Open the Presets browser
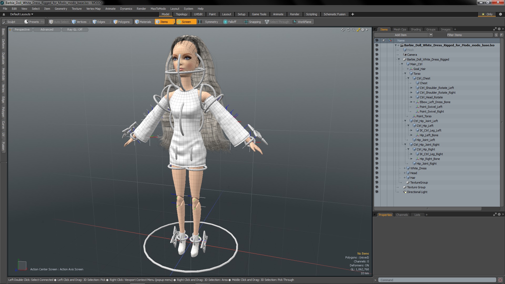 (x=34, y=22)
